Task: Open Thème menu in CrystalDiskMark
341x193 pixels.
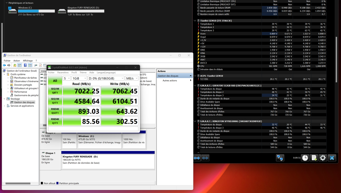Action: tap(83, 73)
